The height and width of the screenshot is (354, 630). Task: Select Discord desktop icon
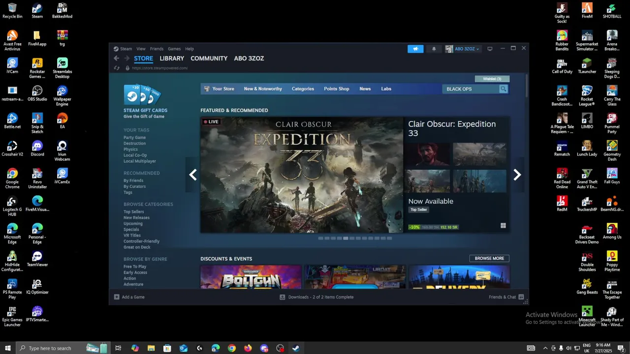tap(37, 148)
